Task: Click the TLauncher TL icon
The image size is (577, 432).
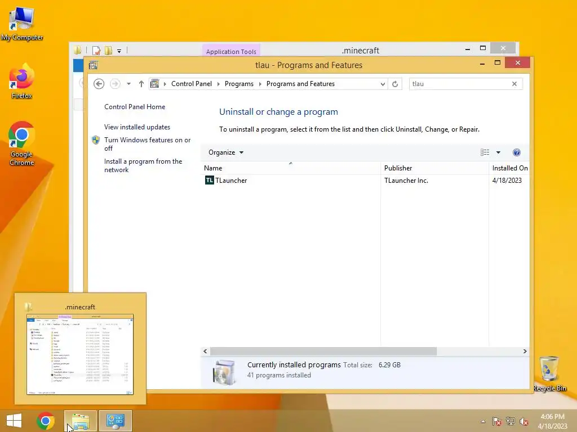Action: click(x=210, y=180)
